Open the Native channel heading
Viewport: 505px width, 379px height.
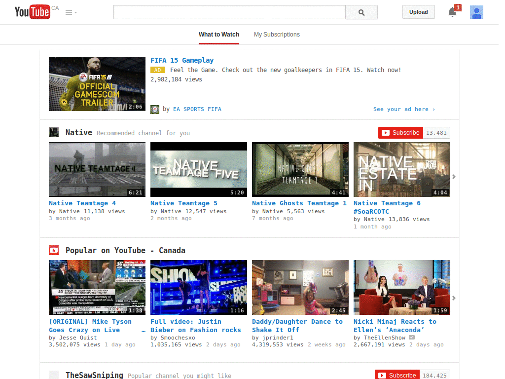click(x=79, y=132)
